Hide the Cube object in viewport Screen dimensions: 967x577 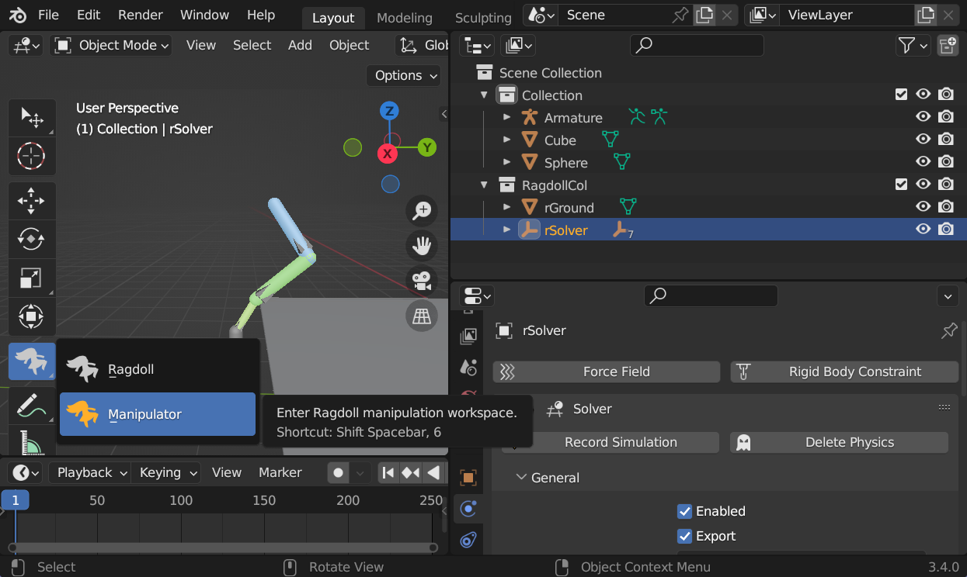[923, 140]
